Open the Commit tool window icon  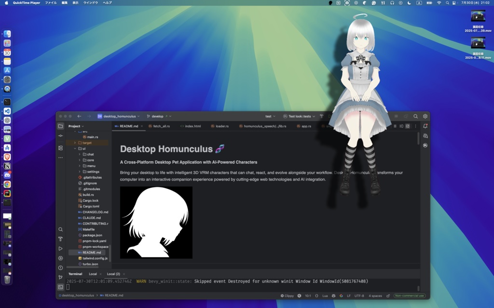(61, 136)
